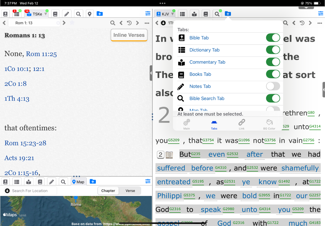Expand the Search For Location dropdown arrow
This screenshot has width=325, height=226.
pyautogui.click(x=7, y=191)
